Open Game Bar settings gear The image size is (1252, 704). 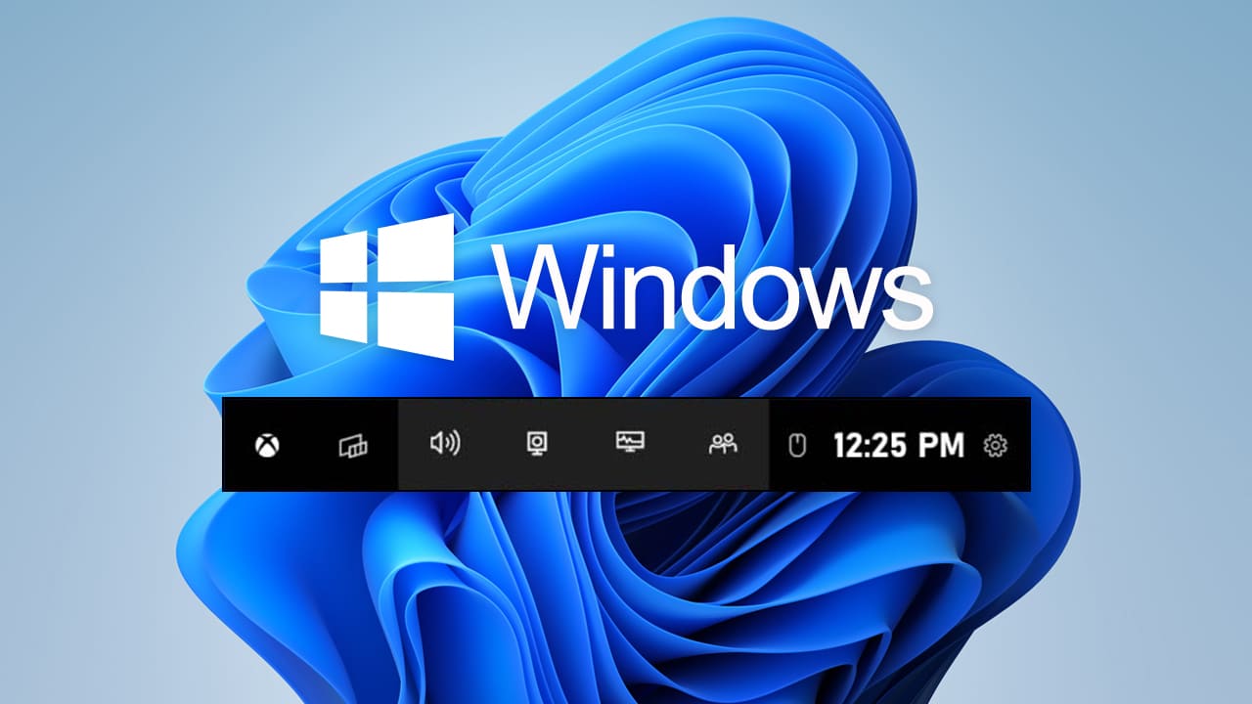[x=996, y=446]
